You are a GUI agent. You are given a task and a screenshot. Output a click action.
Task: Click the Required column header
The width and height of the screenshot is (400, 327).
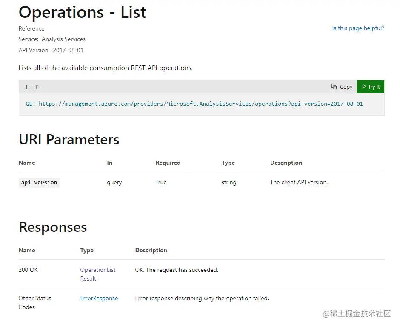pos(168,163)
